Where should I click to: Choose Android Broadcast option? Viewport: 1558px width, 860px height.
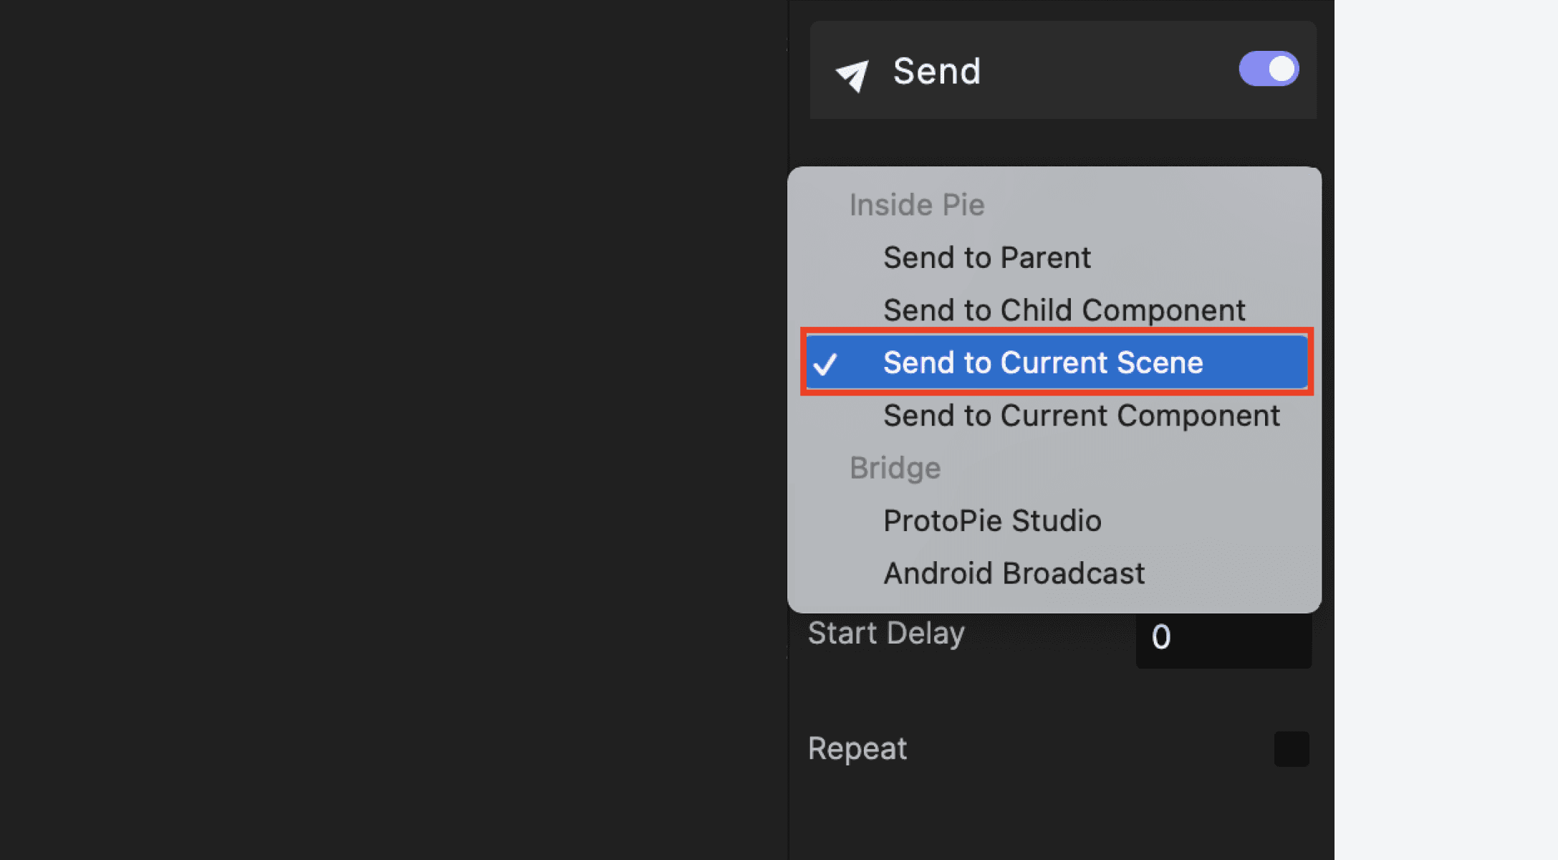coord(1014,573)
